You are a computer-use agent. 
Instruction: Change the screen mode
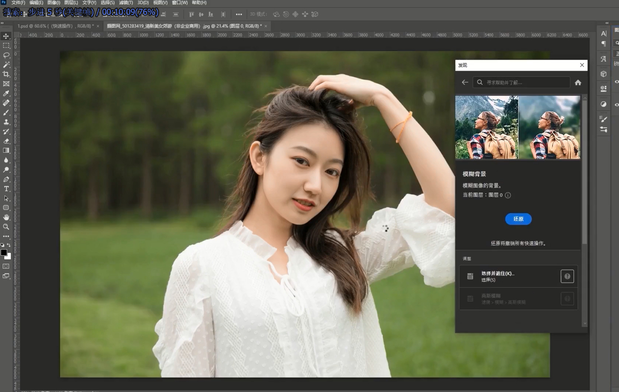coord(6,276)
